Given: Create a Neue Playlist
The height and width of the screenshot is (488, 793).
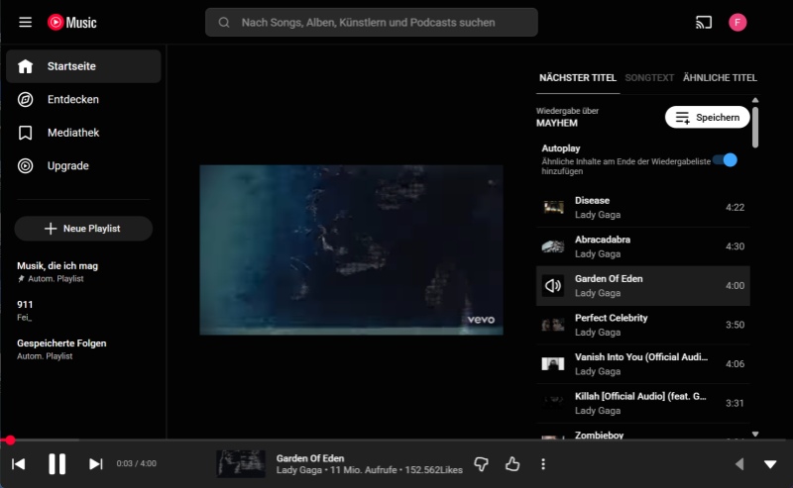Looking at the screenshot, I should [83, 229].
